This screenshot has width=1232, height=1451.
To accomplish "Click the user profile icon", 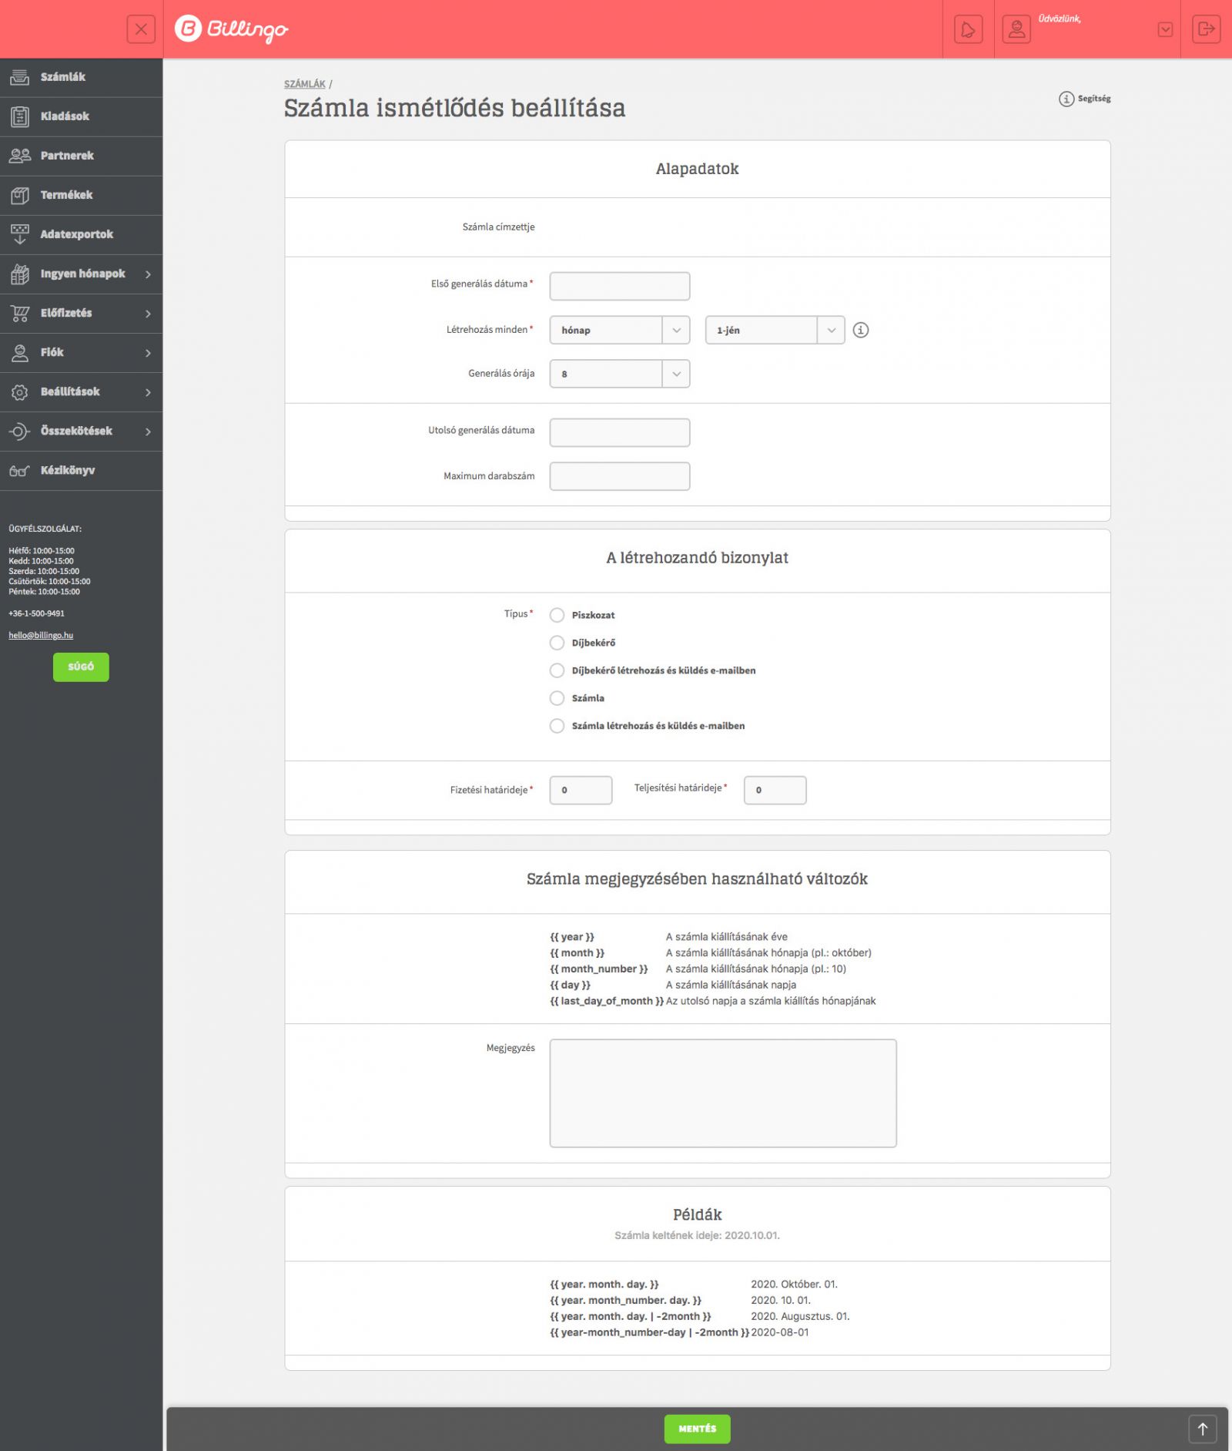I will coord(1016,29).
